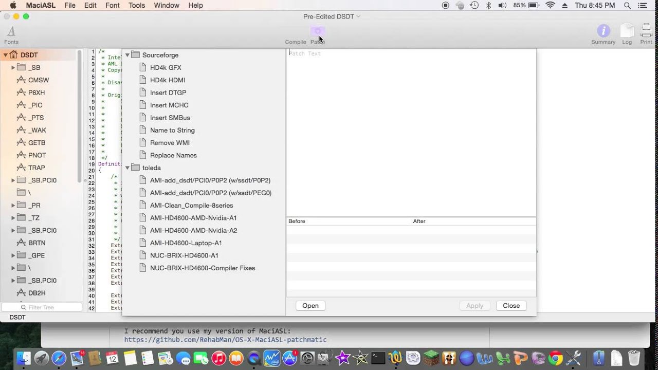Viewport: 658px width, 370px height.
Task: Select the Insert SMBus patch
Action: click(170, 118)
